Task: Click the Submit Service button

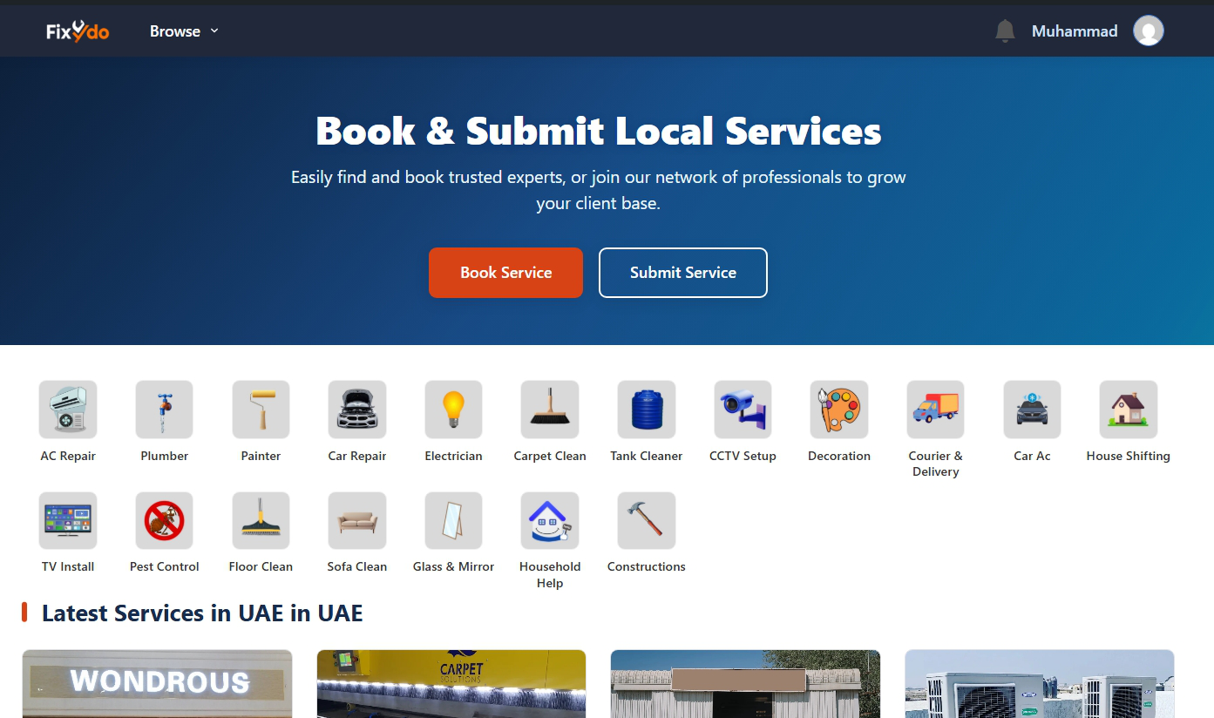Action: tap(682, 273)
